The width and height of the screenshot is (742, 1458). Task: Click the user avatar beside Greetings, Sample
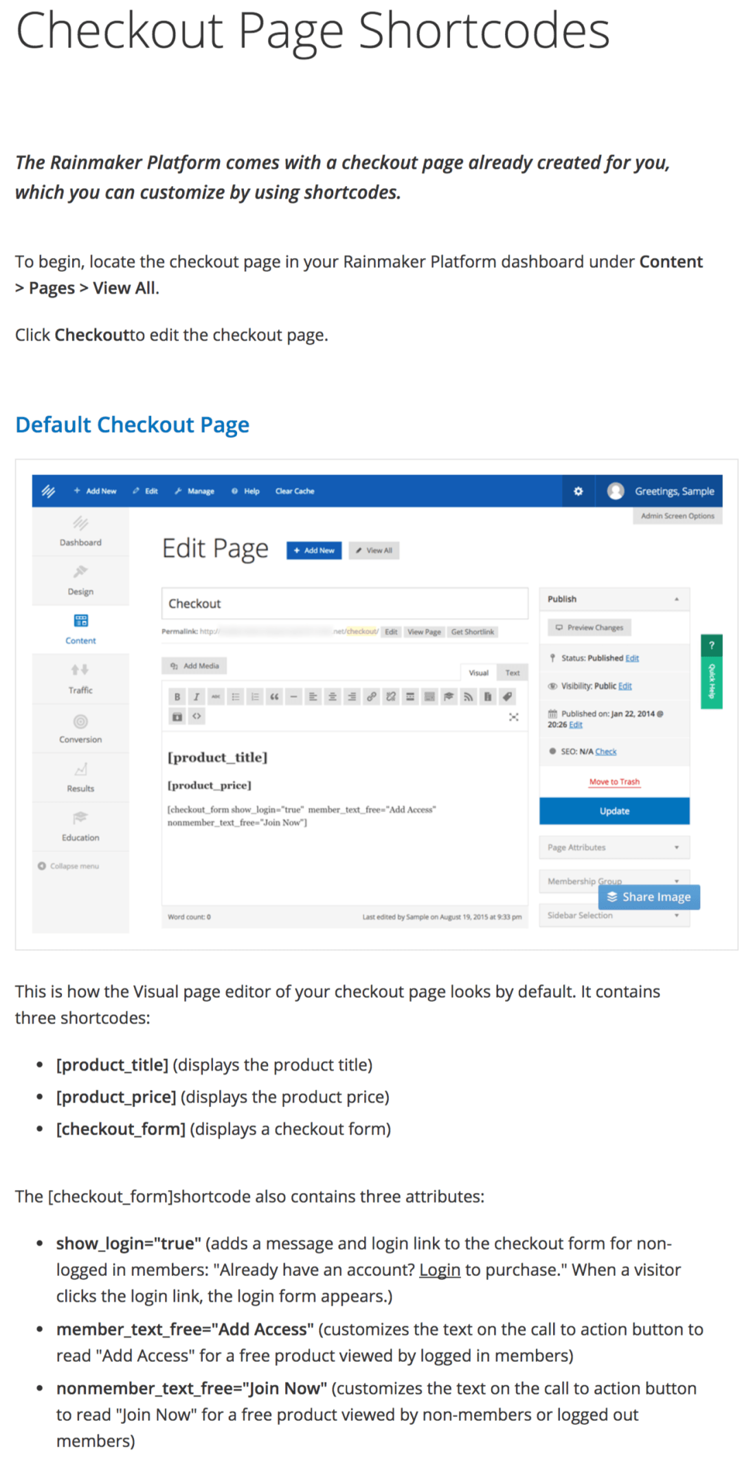[616, 491]
